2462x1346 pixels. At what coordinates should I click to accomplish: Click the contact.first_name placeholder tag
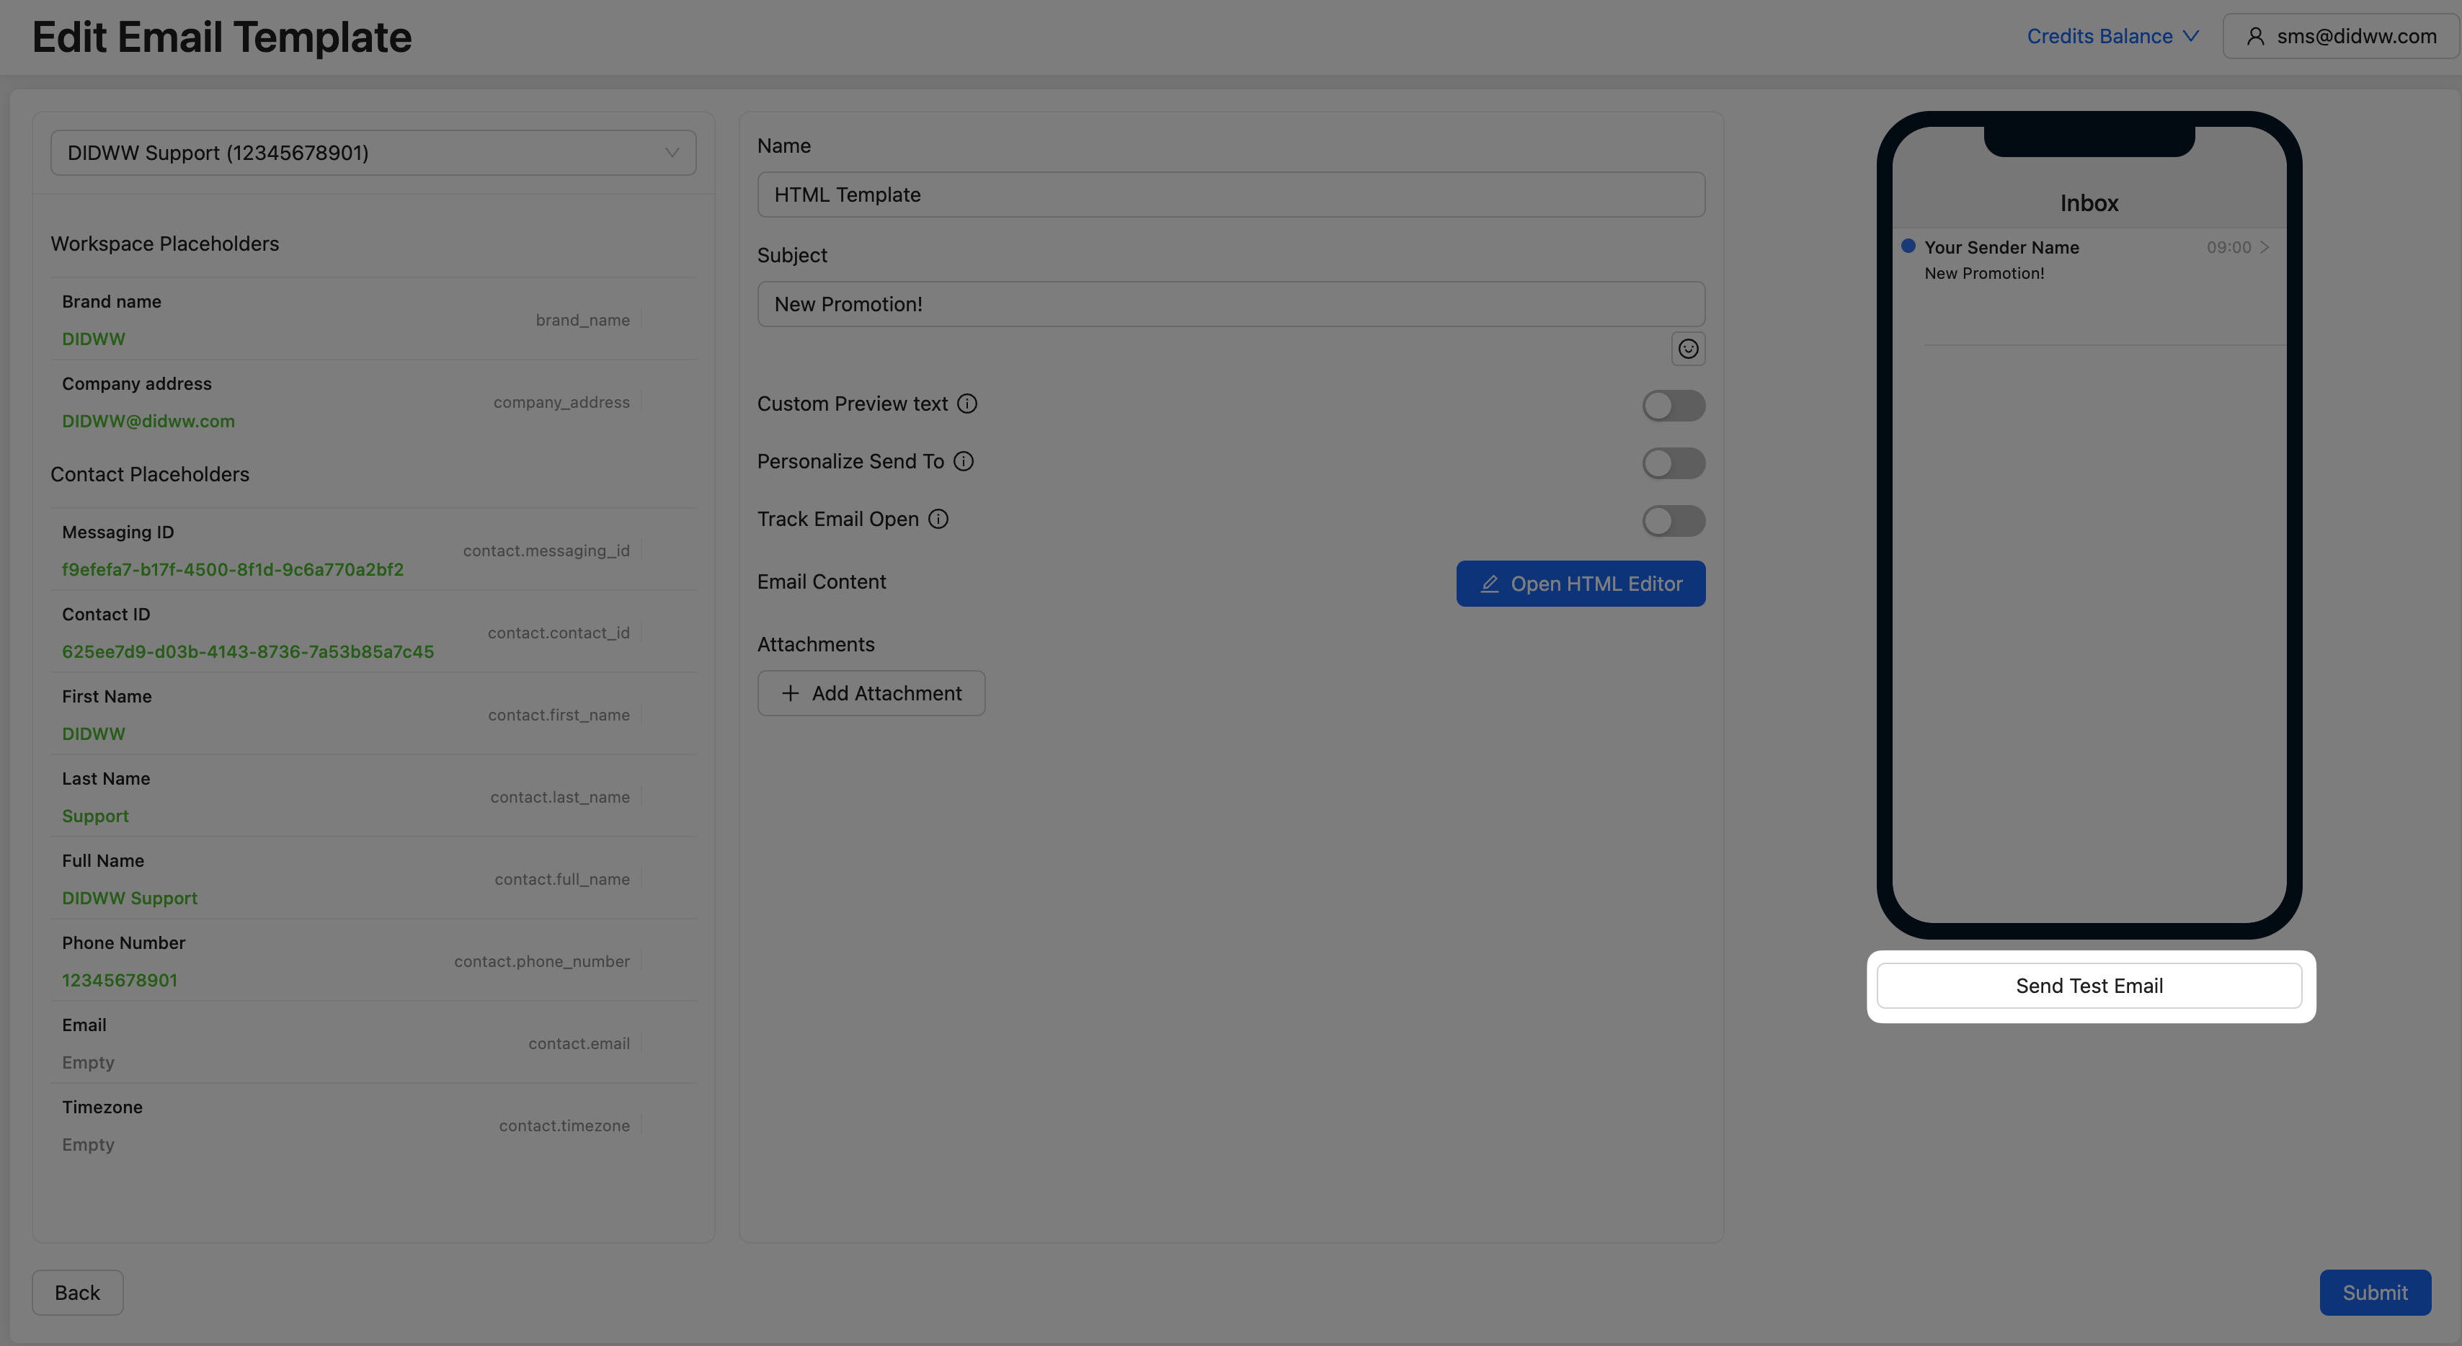tap(559, 715)
